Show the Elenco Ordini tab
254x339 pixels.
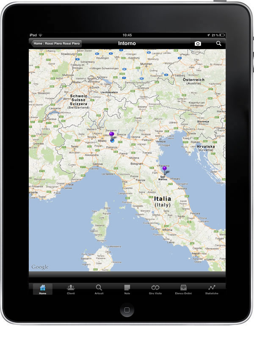click(x=183, y=289)
